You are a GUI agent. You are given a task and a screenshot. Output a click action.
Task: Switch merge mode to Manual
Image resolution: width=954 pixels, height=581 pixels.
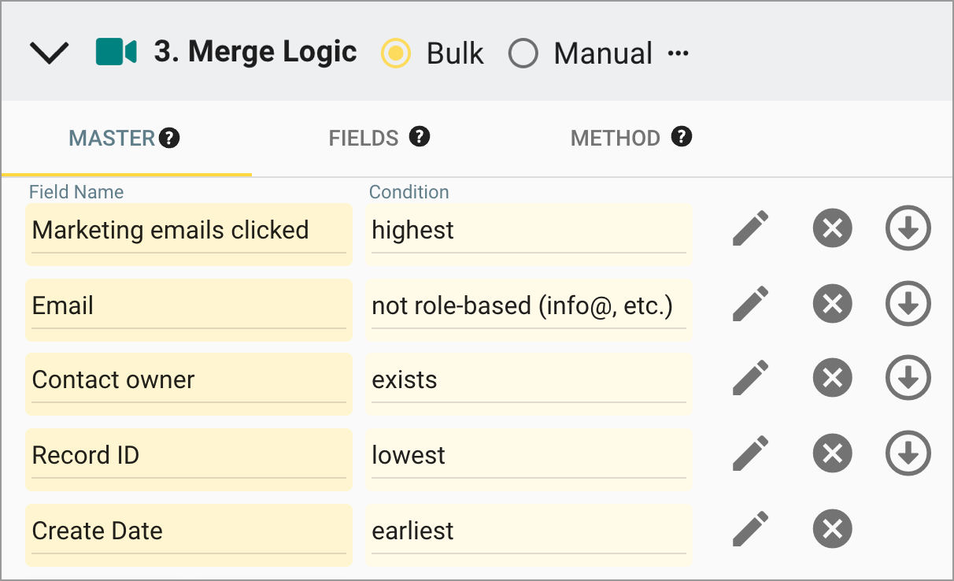coord(523,54)
